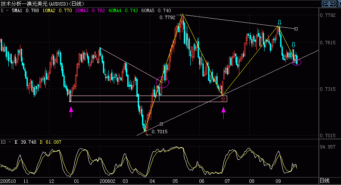
Task: Click the lower trendline's square handle near 0.7015
Action: (x=161, y=124)
